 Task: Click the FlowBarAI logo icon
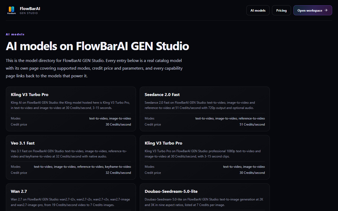click(11, 10)
